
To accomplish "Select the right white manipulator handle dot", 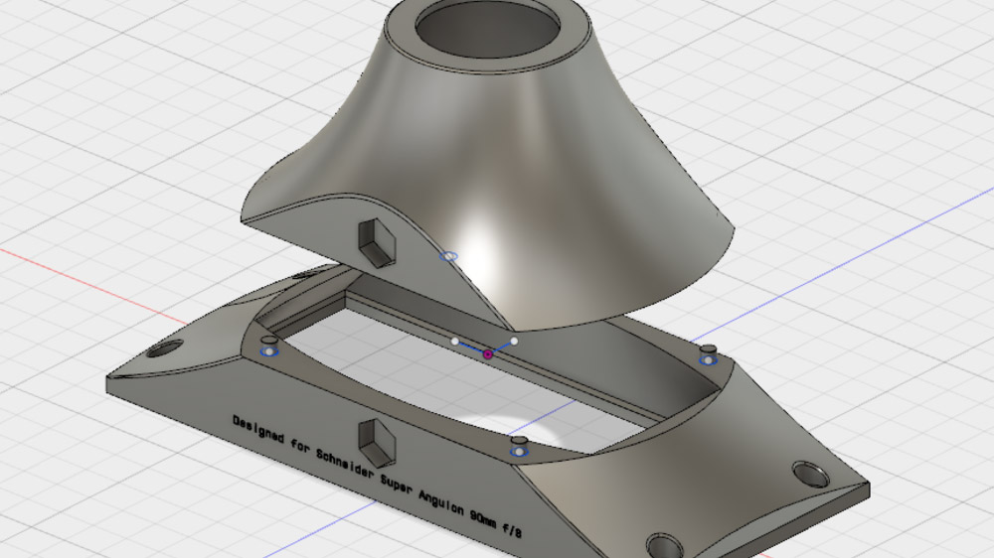I will tap(514, 342).
